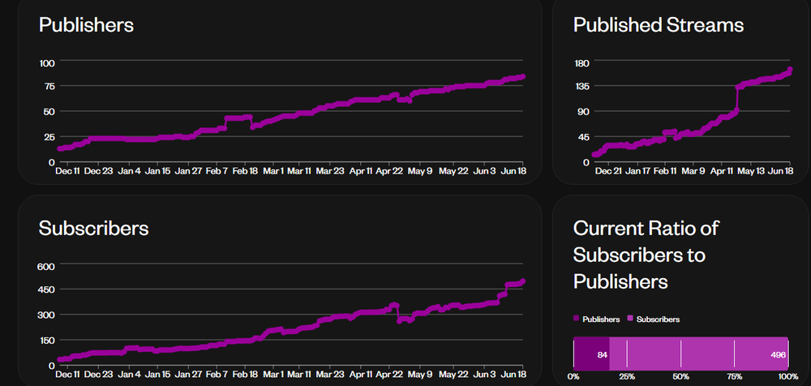The height and width of the screenshot is (386, 811).
Task: Click the Publishers chart title
Action: click(x=87, y=25)
